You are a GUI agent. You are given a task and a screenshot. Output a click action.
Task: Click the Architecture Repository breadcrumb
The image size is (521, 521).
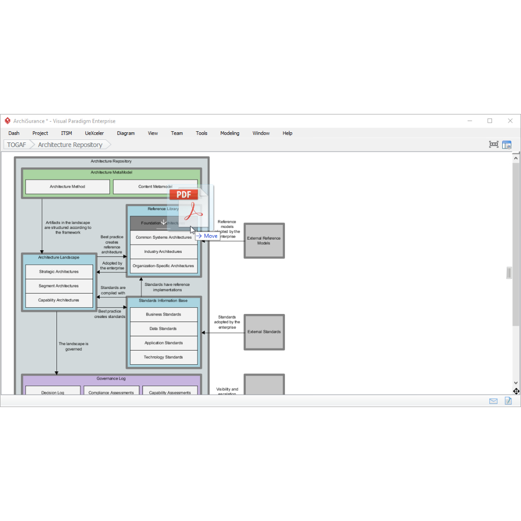(x=70, y=145)
